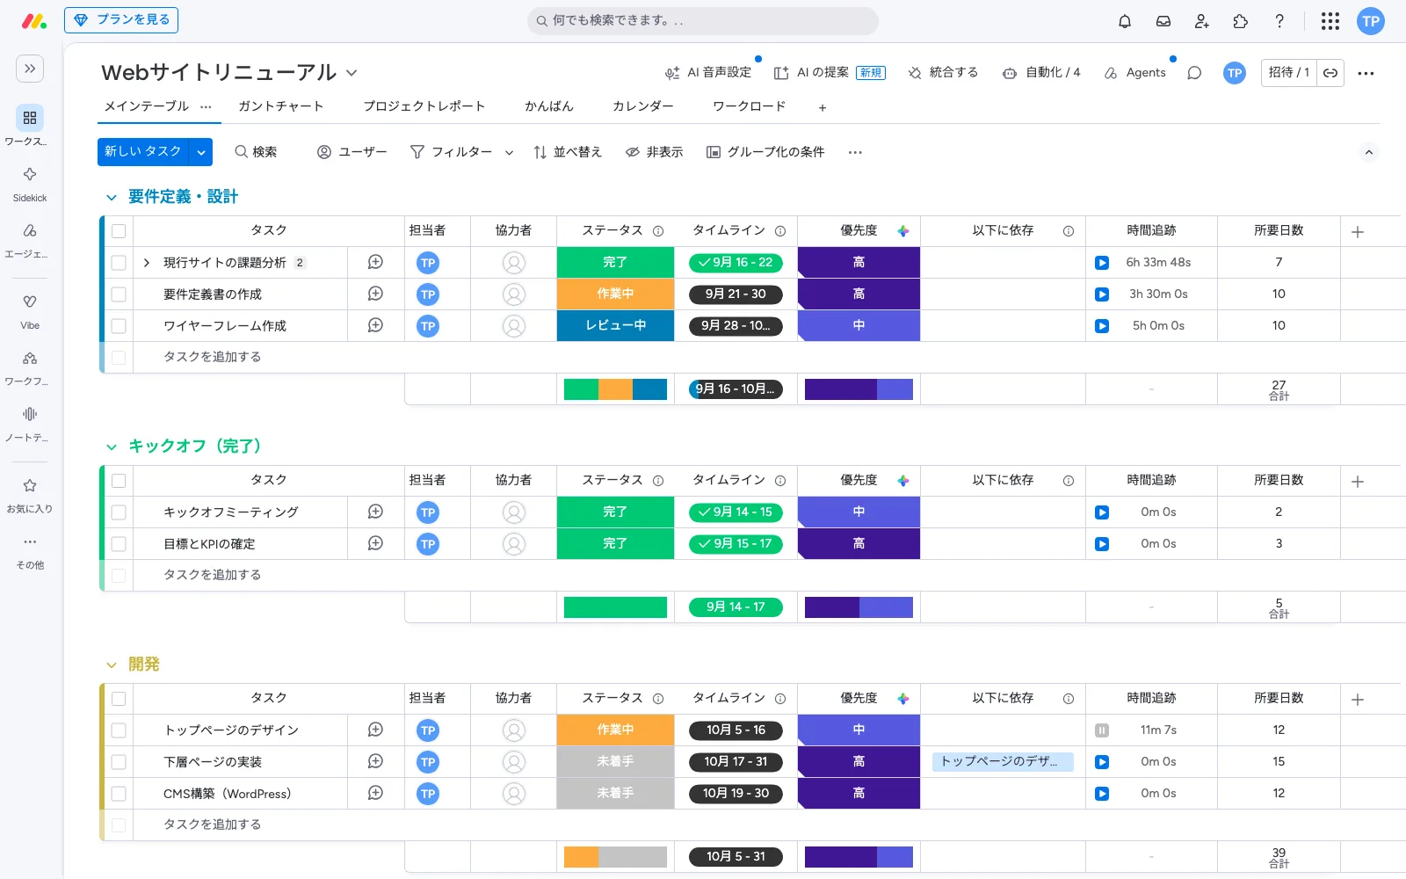The height and width of the screenshot is (879, 1406).
Task: Open updates for ワイヤーフレーム作成 task
Action: coord(375,325)
